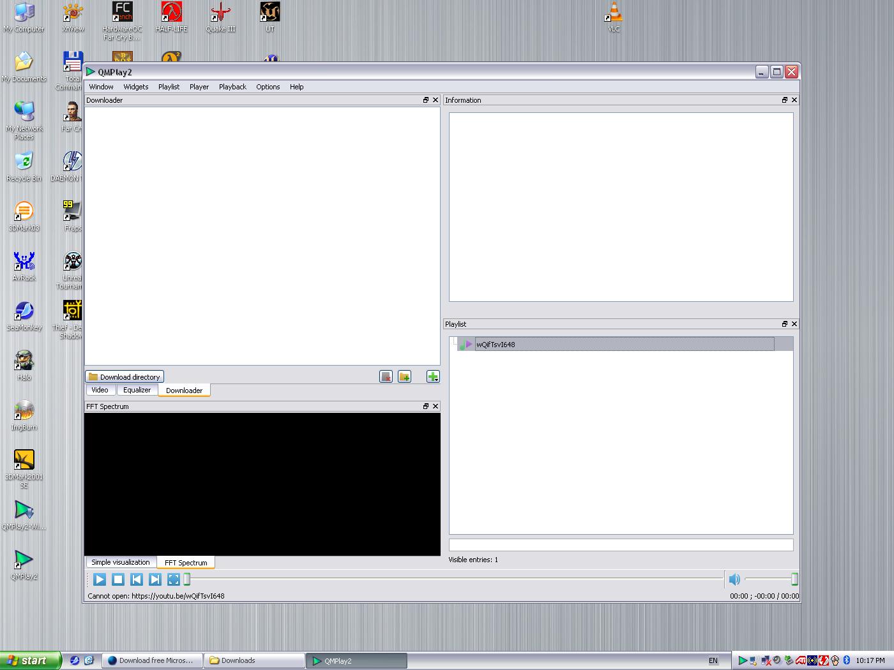Image resolution: width=894 pixels, height=670 pixels.
Task: Select the My Computer desktop icon
Action: pos(24,17)
